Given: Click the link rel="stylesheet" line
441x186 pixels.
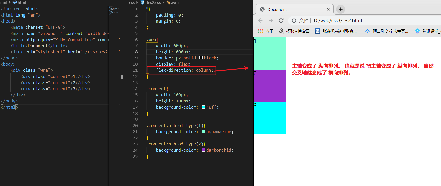Looking at the screenshot, I should coord(59,52).
